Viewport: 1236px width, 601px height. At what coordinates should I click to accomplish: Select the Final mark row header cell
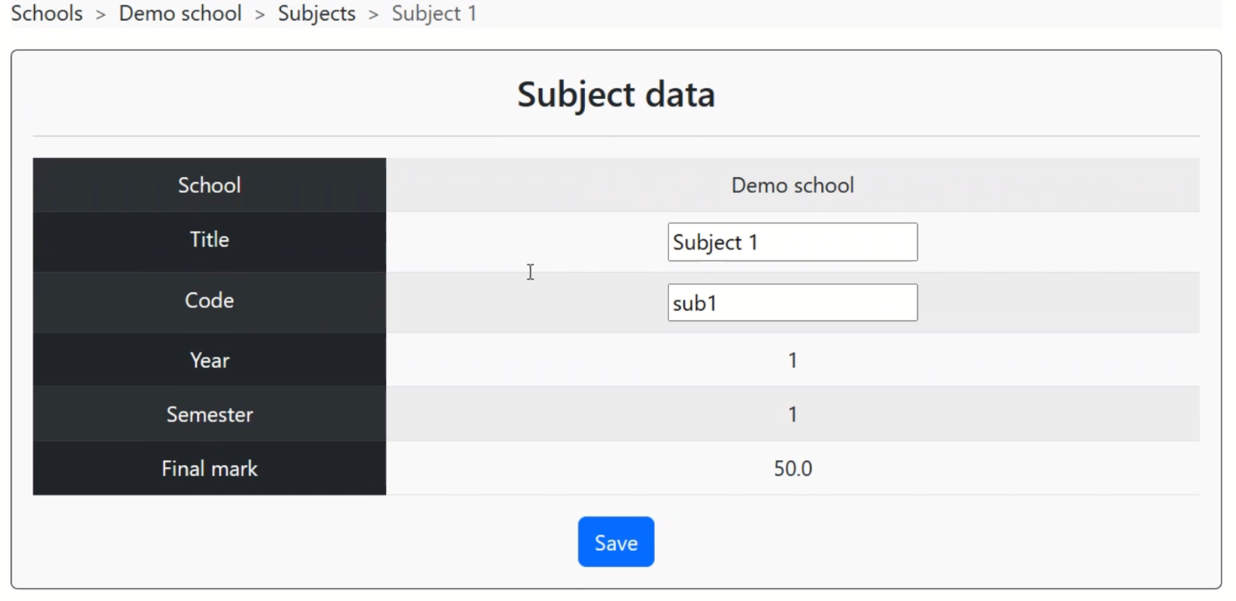(x=209, y=469)
